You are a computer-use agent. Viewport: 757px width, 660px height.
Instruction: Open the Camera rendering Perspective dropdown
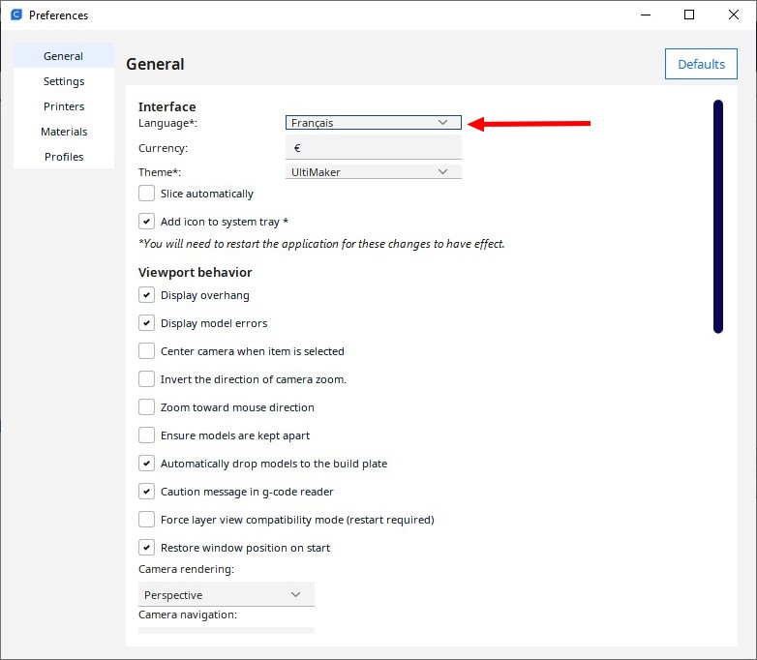[x=226, y=595]
